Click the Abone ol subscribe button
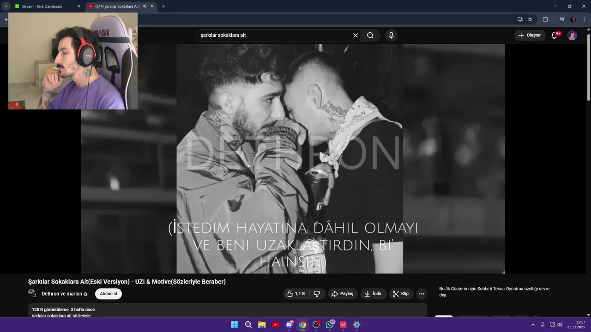 click(x=109, y=294)
